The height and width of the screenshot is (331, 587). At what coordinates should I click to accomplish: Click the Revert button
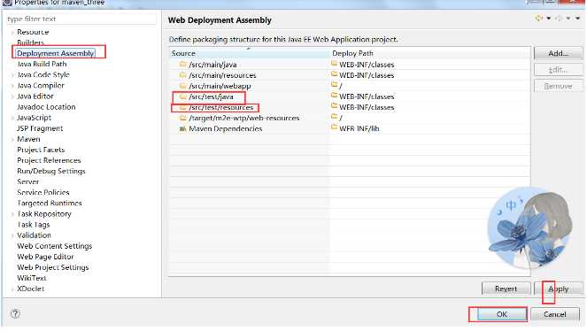pos(506,289)
